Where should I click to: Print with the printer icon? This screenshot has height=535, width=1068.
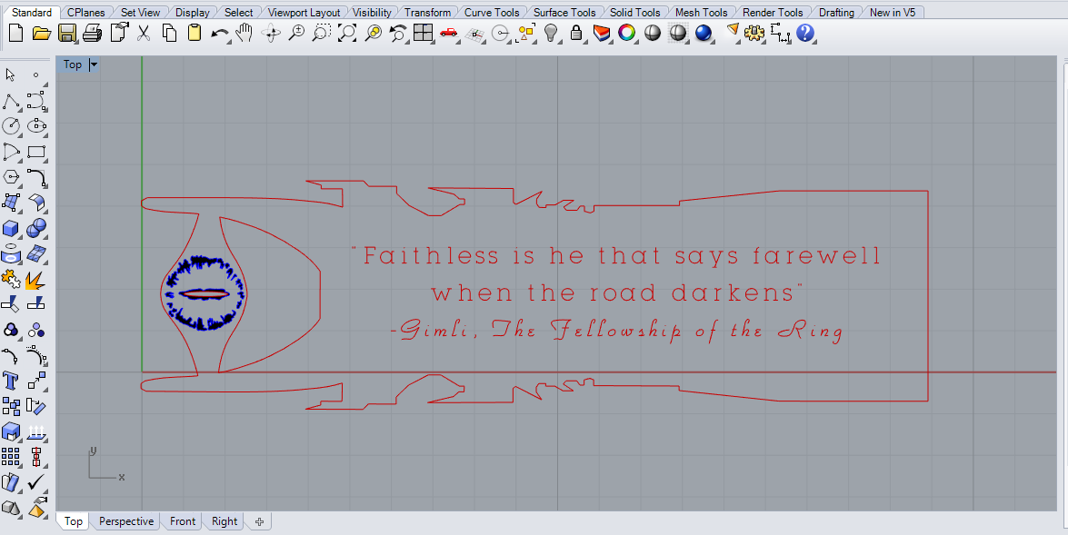tap(92, 33)
